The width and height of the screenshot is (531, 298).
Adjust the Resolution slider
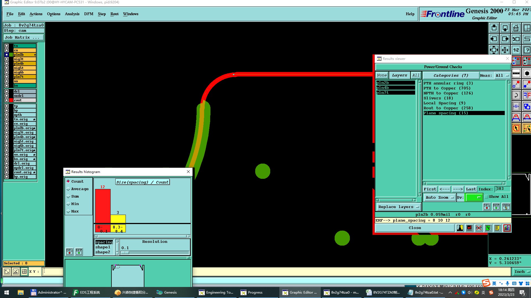click(125, 252)
